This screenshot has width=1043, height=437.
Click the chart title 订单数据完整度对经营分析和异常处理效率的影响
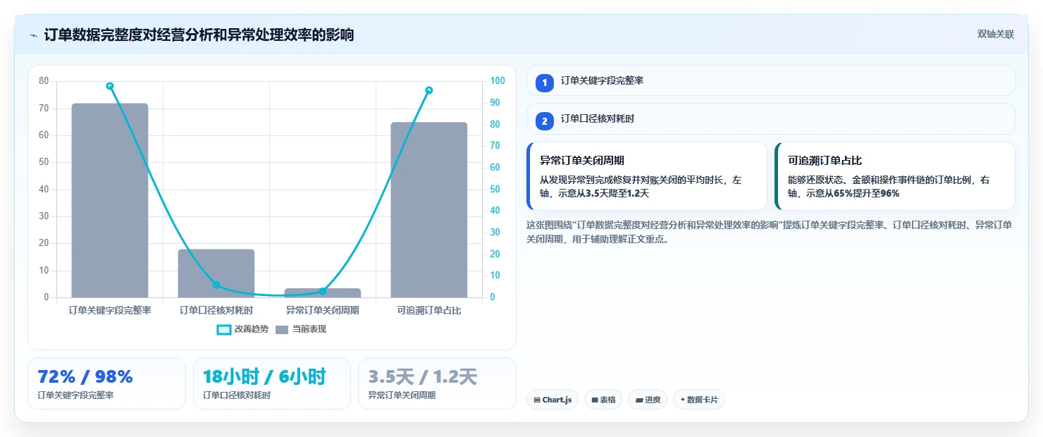pos(199,35)
